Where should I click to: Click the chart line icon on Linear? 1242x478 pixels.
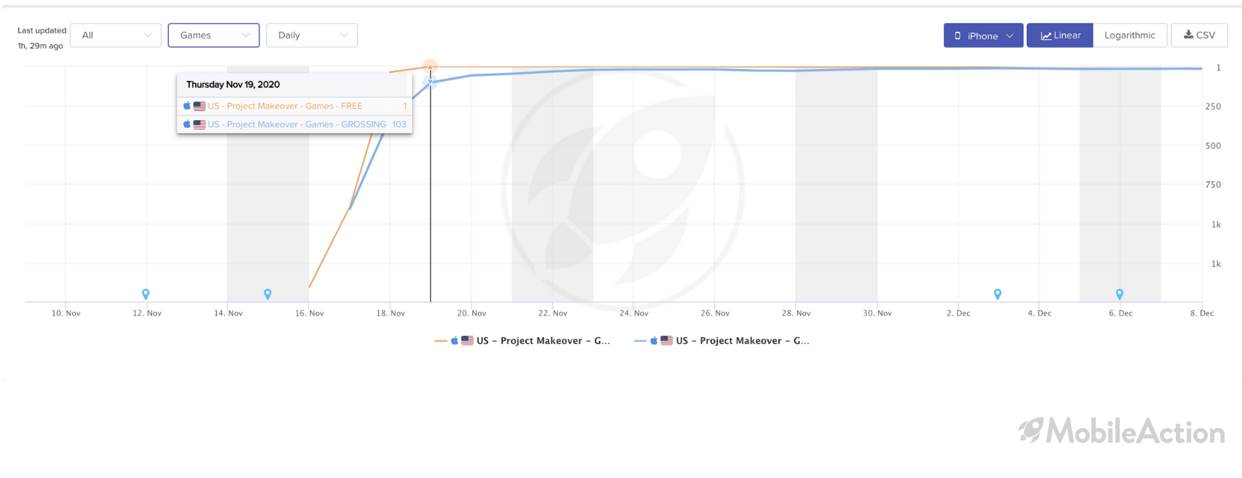coord(1046,36)
